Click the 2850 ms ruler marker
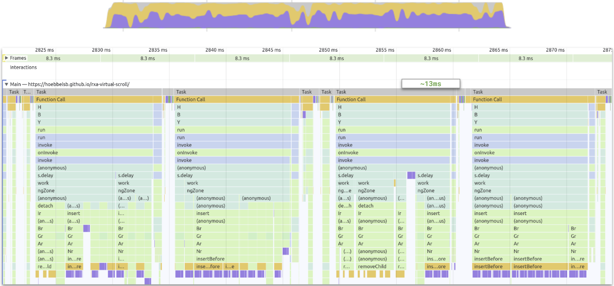 328,50
